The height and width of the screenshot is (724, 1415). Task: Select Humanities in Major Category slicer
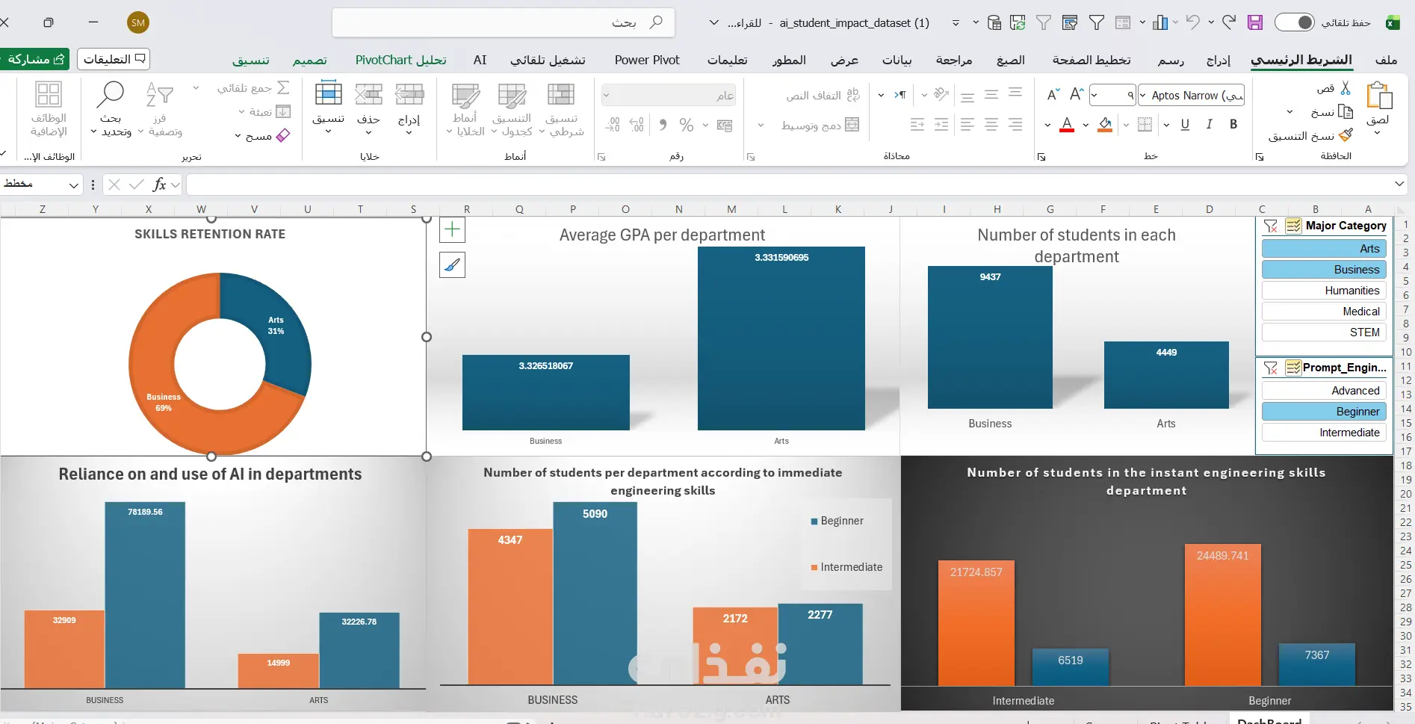pos(1324,291)
